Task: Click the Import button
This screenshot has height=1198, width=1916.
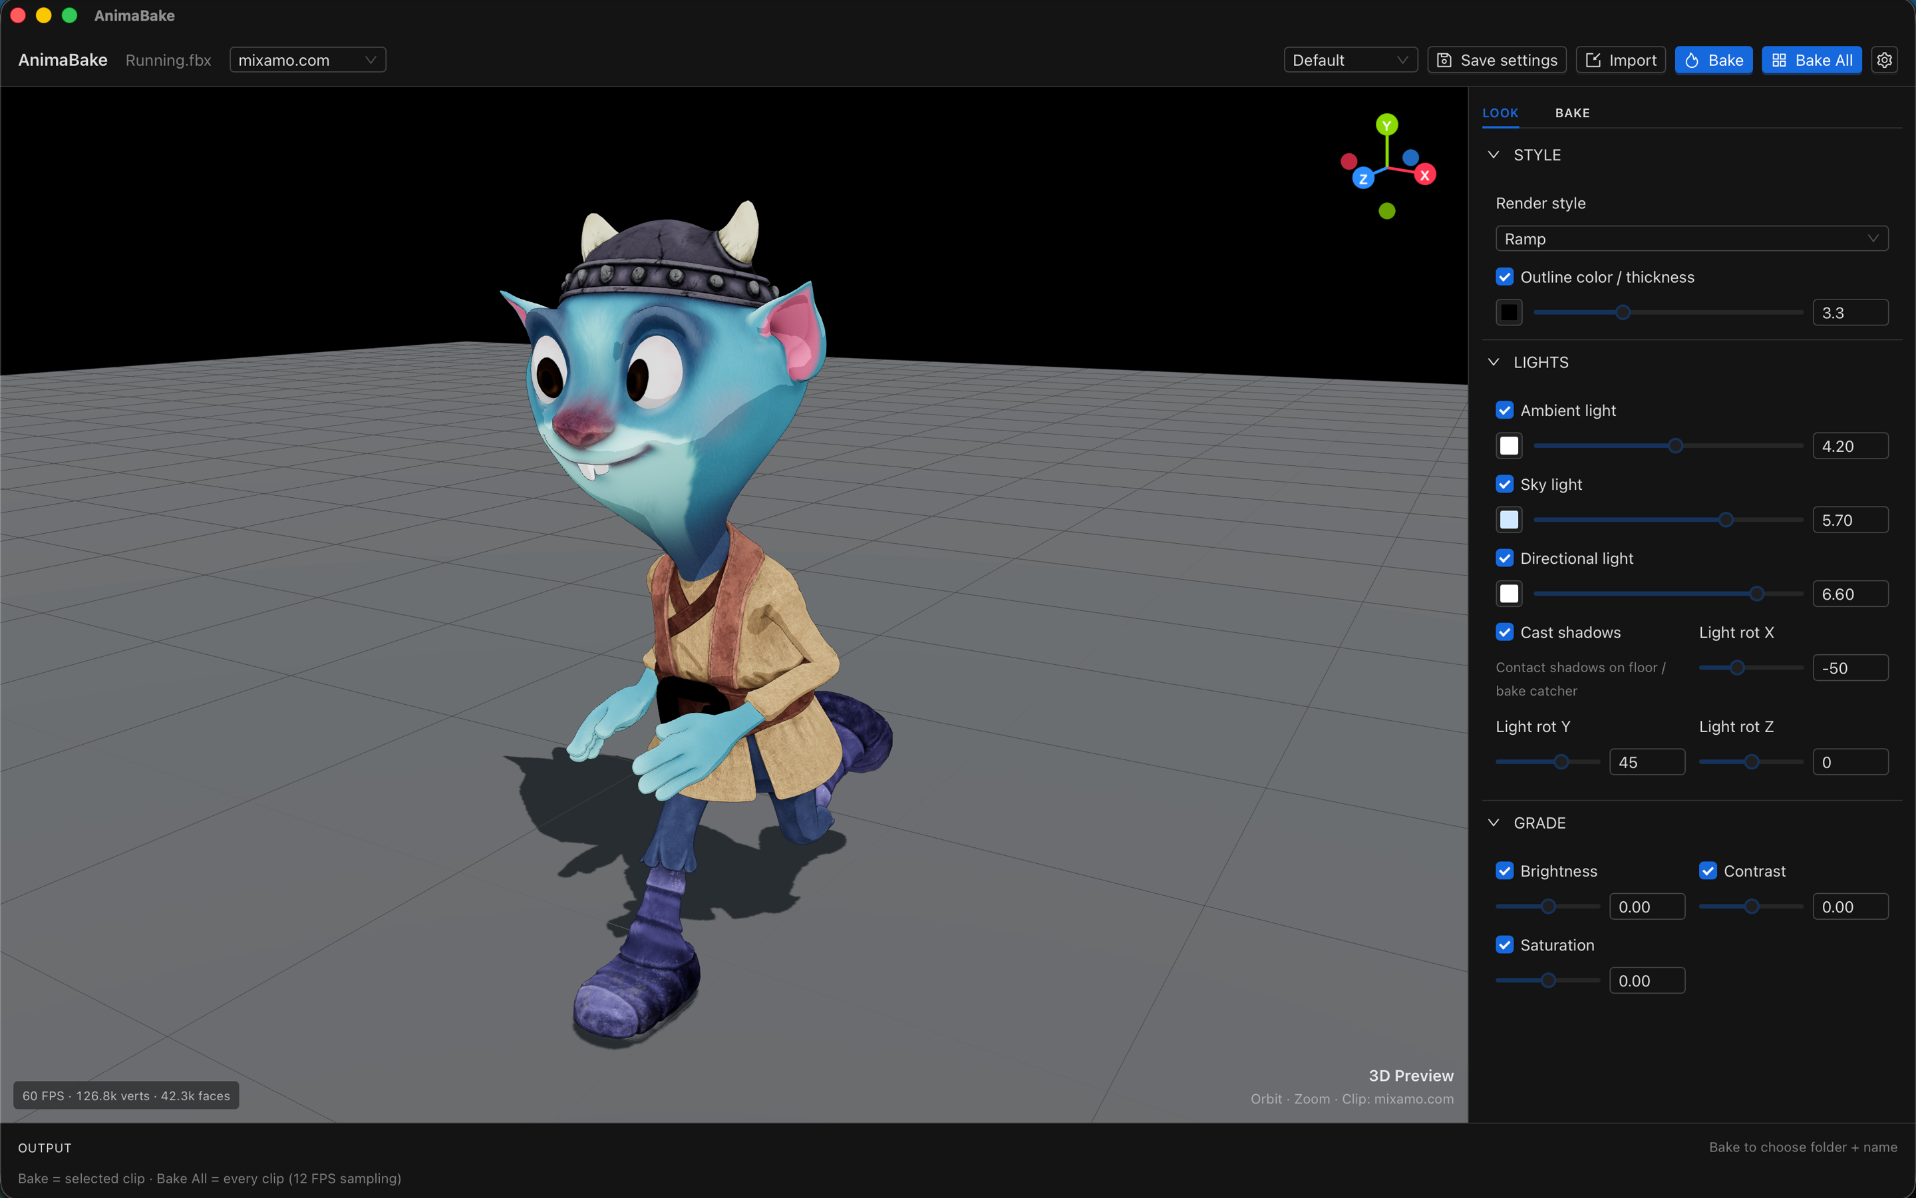Action: [x=1621, y=60]
